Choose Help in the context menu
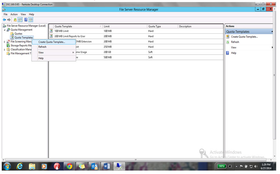Screen dimensions: 280x174 pyautogui.click(x=54, y=58)
